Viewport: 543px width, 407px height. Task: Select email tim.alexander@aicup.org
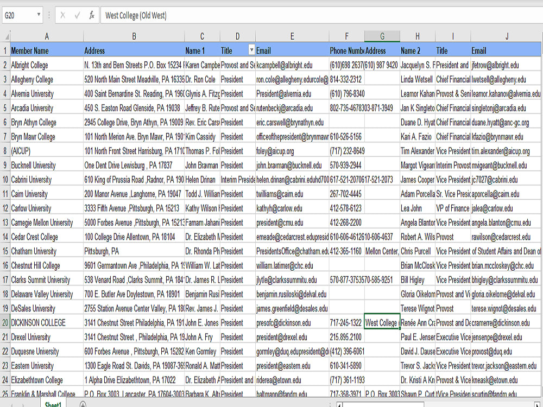click(x=506, y=151)
